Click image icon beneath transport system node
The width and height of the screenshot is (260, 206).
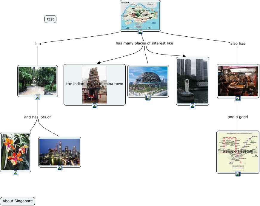coord(238,174)
